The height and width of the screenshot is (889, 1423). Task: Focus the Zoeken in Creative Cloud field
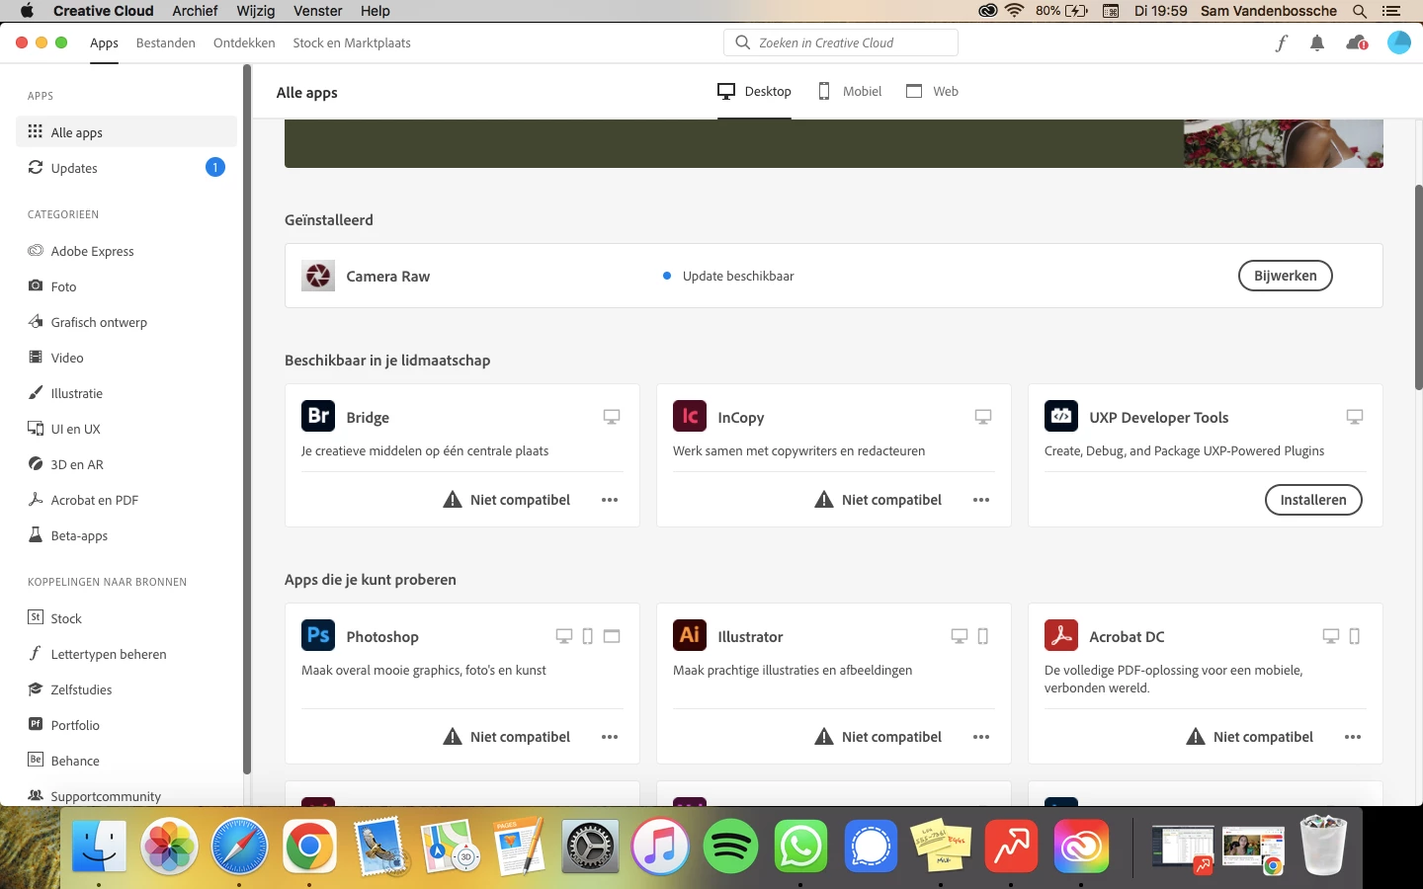[x=841, y=42]
